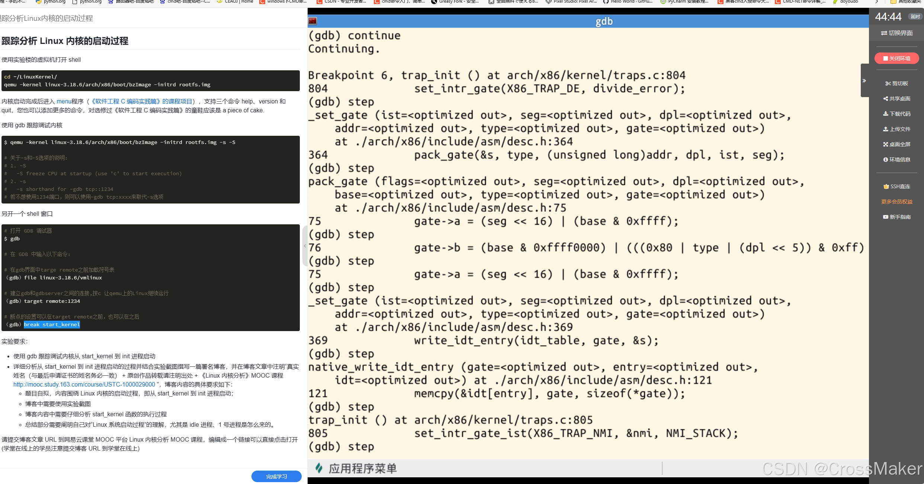
Task: Click the 延时 delay badge next to timer
Action: [915, 17]
